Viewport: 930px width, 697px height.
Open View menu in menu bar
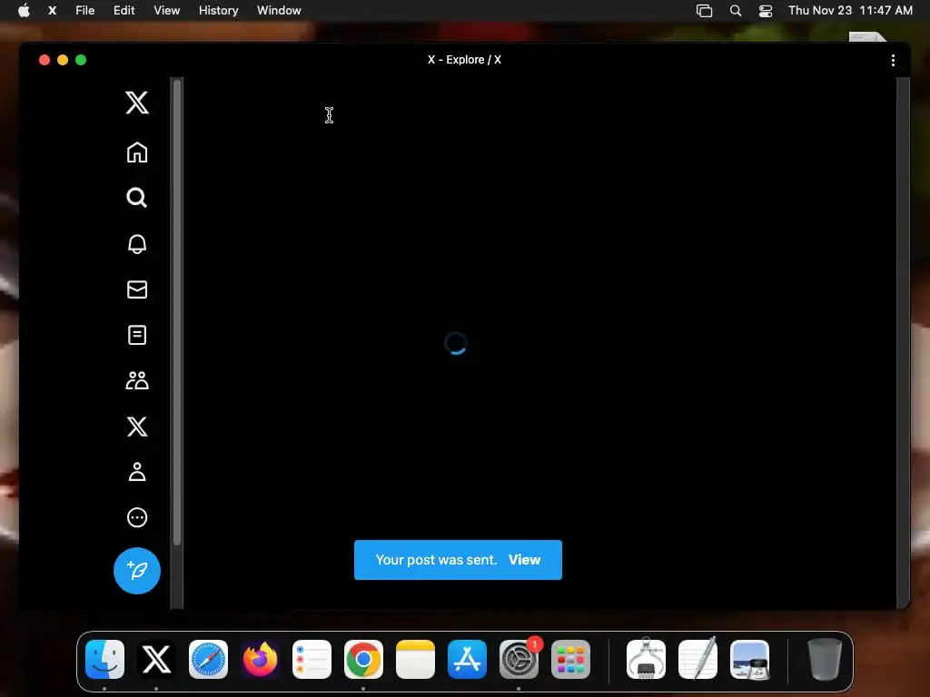(167, 10)
